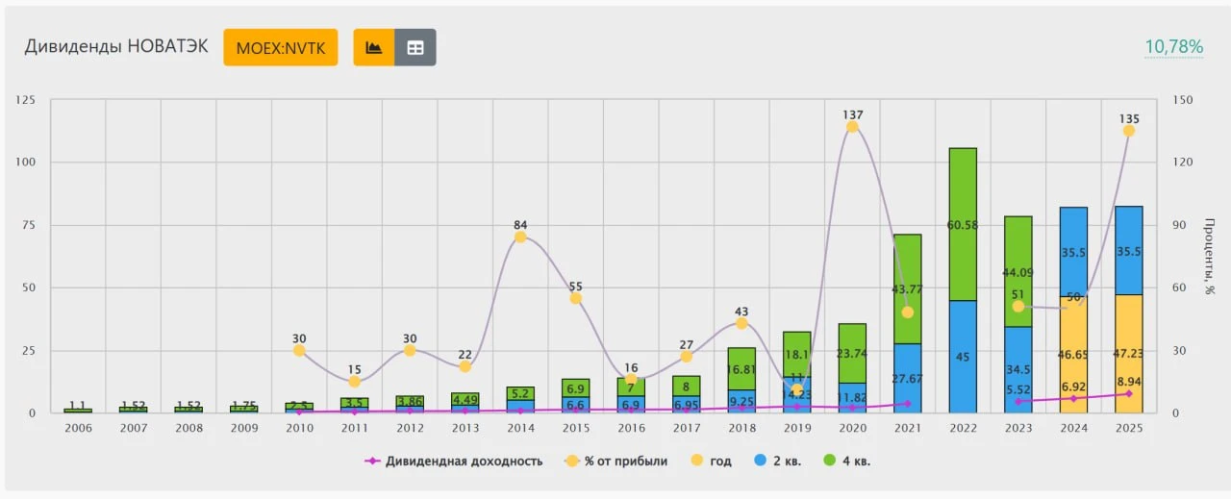Select the 30 payout point for 2010
Screen dimensions: 1231x499
(299, 351)
